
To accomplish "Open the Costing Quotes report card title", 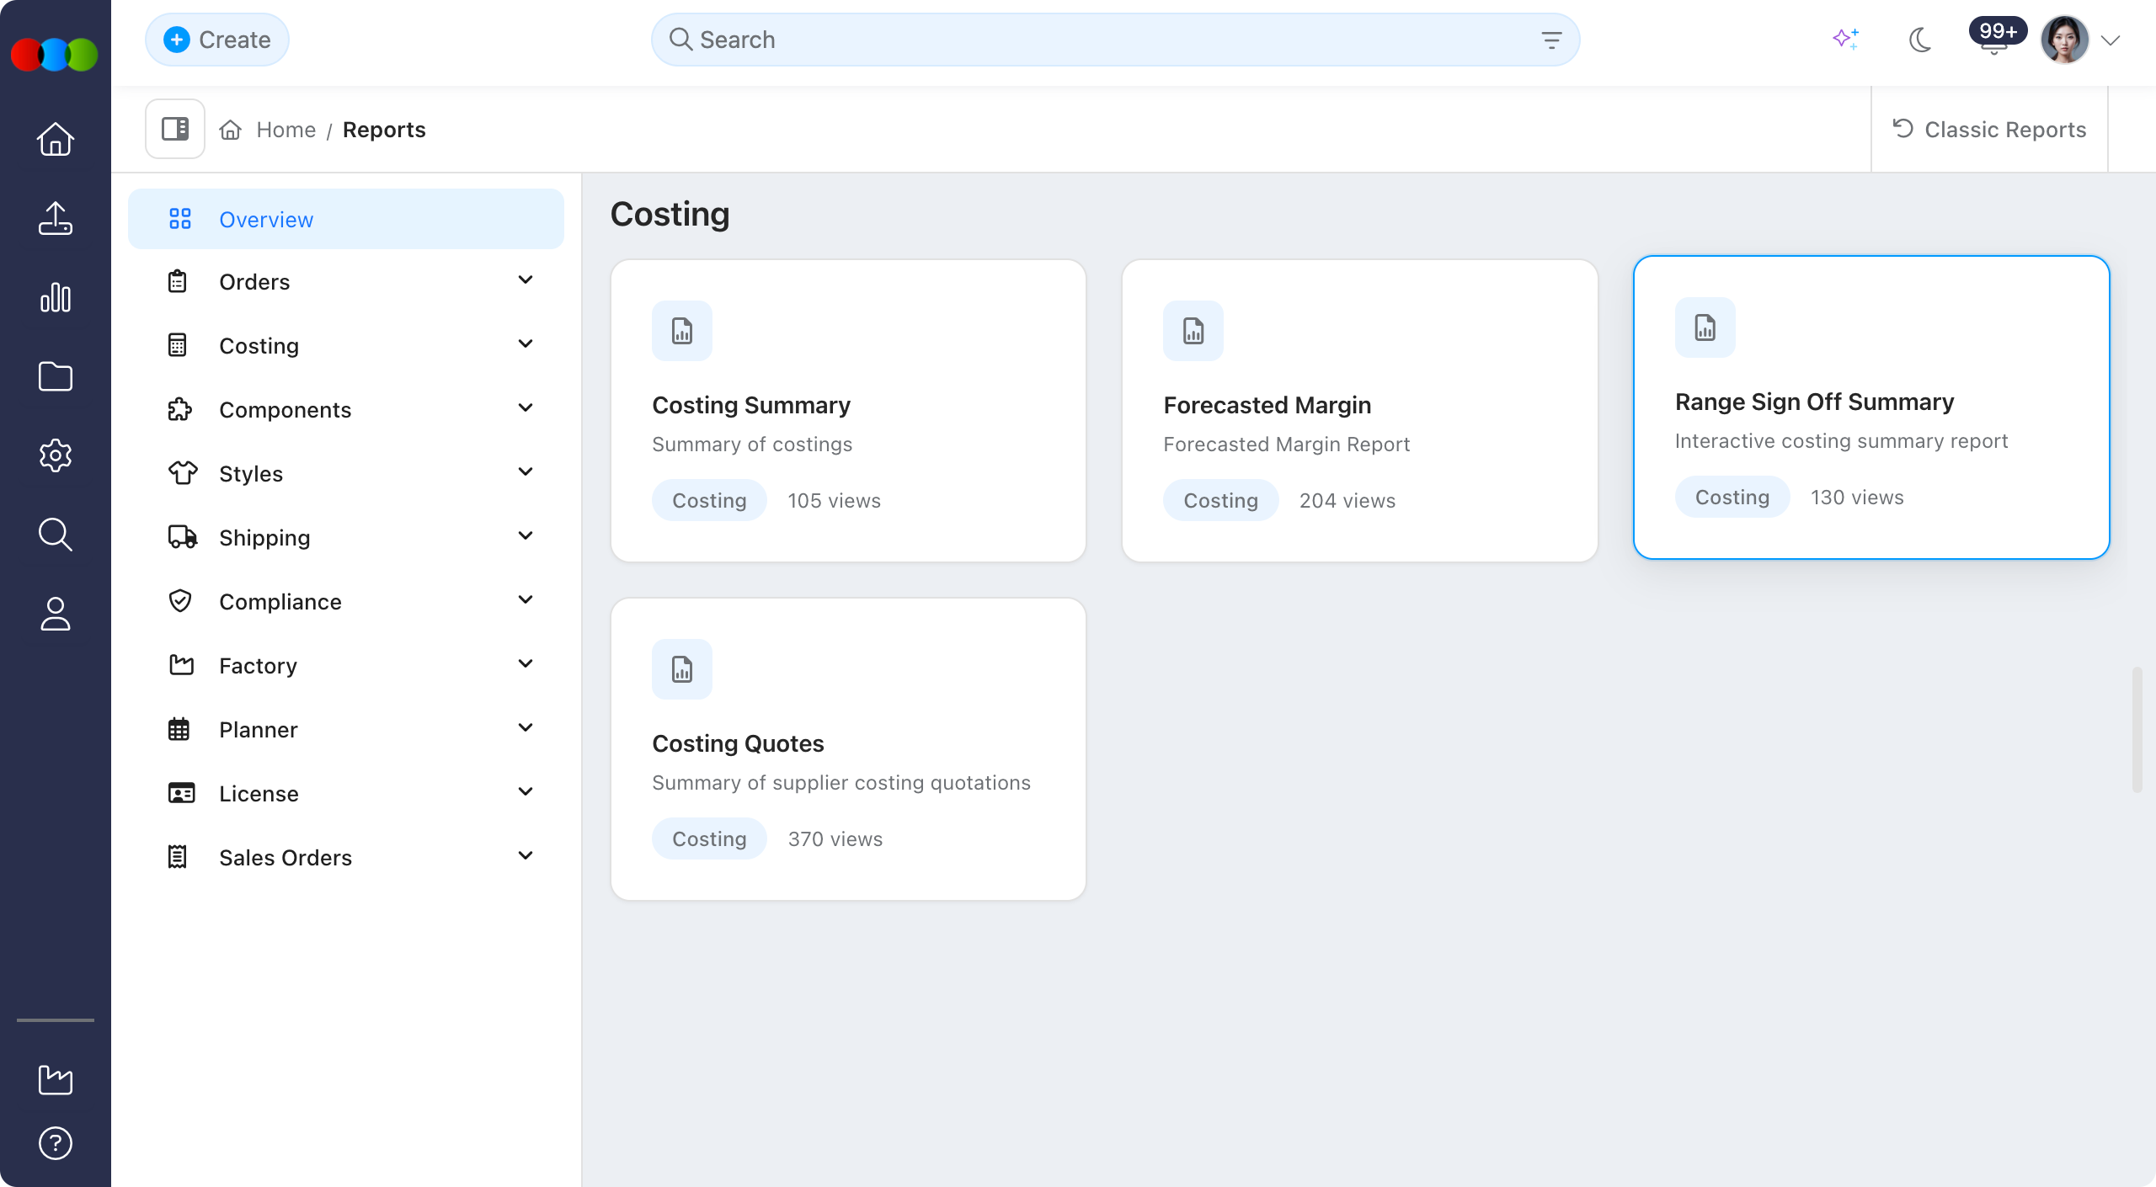I will [738, 744].
